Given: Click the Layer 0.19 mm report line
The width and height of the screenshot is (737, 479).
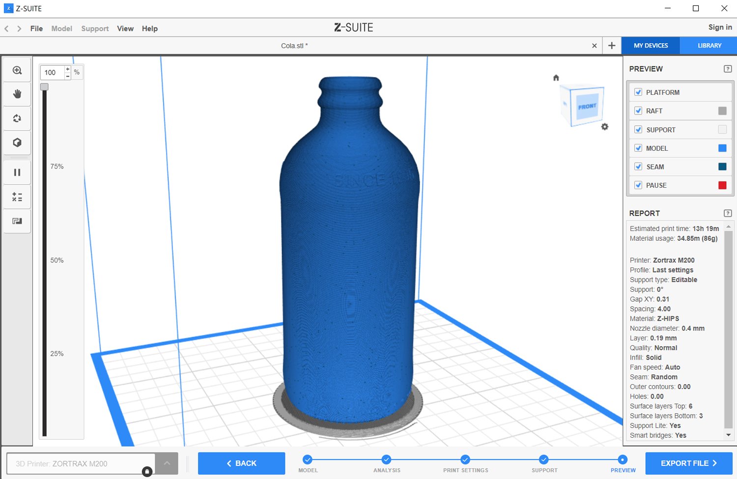Looking at the screenshot, I should [x=653, y=338].
